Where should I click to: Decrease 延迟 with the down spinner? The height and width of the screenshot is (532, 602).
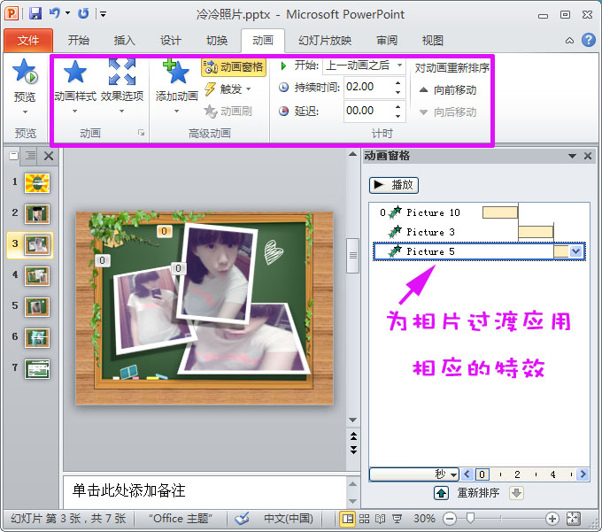tap(397, 116)
